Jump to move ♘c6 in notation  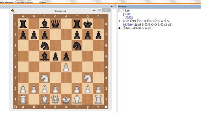[140, 21]
